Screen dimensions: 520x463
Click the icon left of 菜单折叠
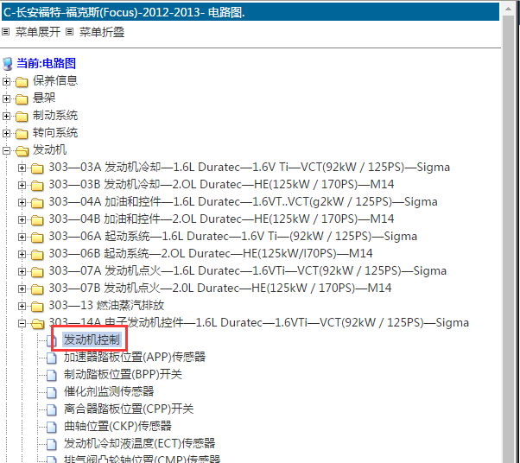(69, 32)
